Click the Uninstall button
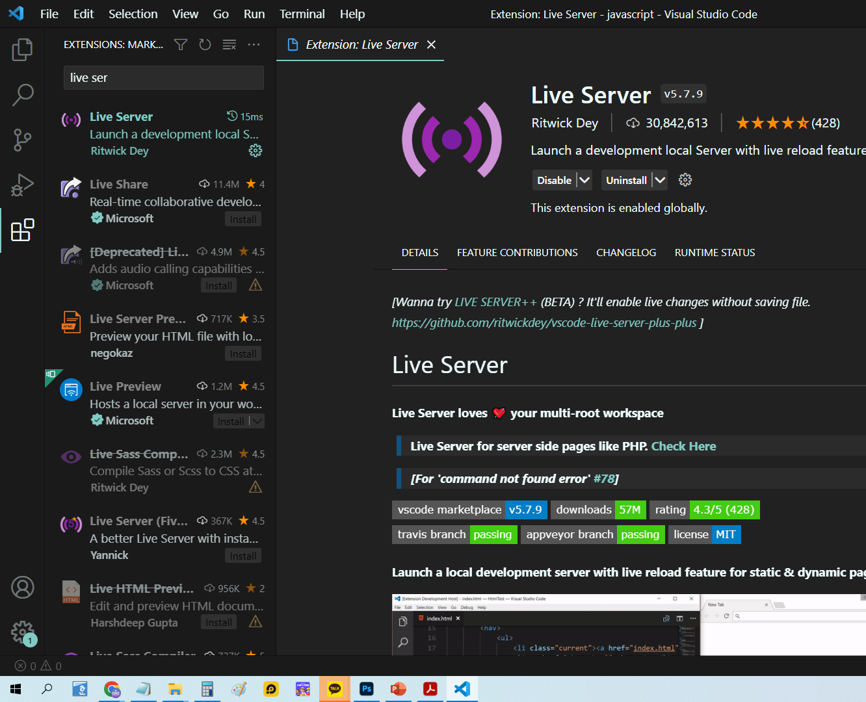Screen dimensions: 866x702 click(626, 180)
